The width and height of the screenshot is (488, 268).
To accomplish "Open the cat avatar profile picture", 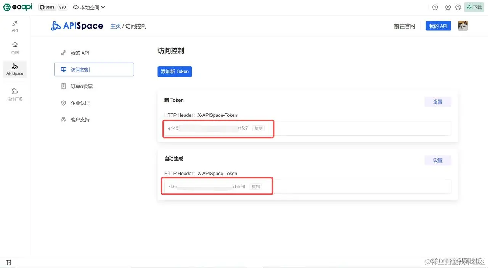I will click(x=462, y=26).
